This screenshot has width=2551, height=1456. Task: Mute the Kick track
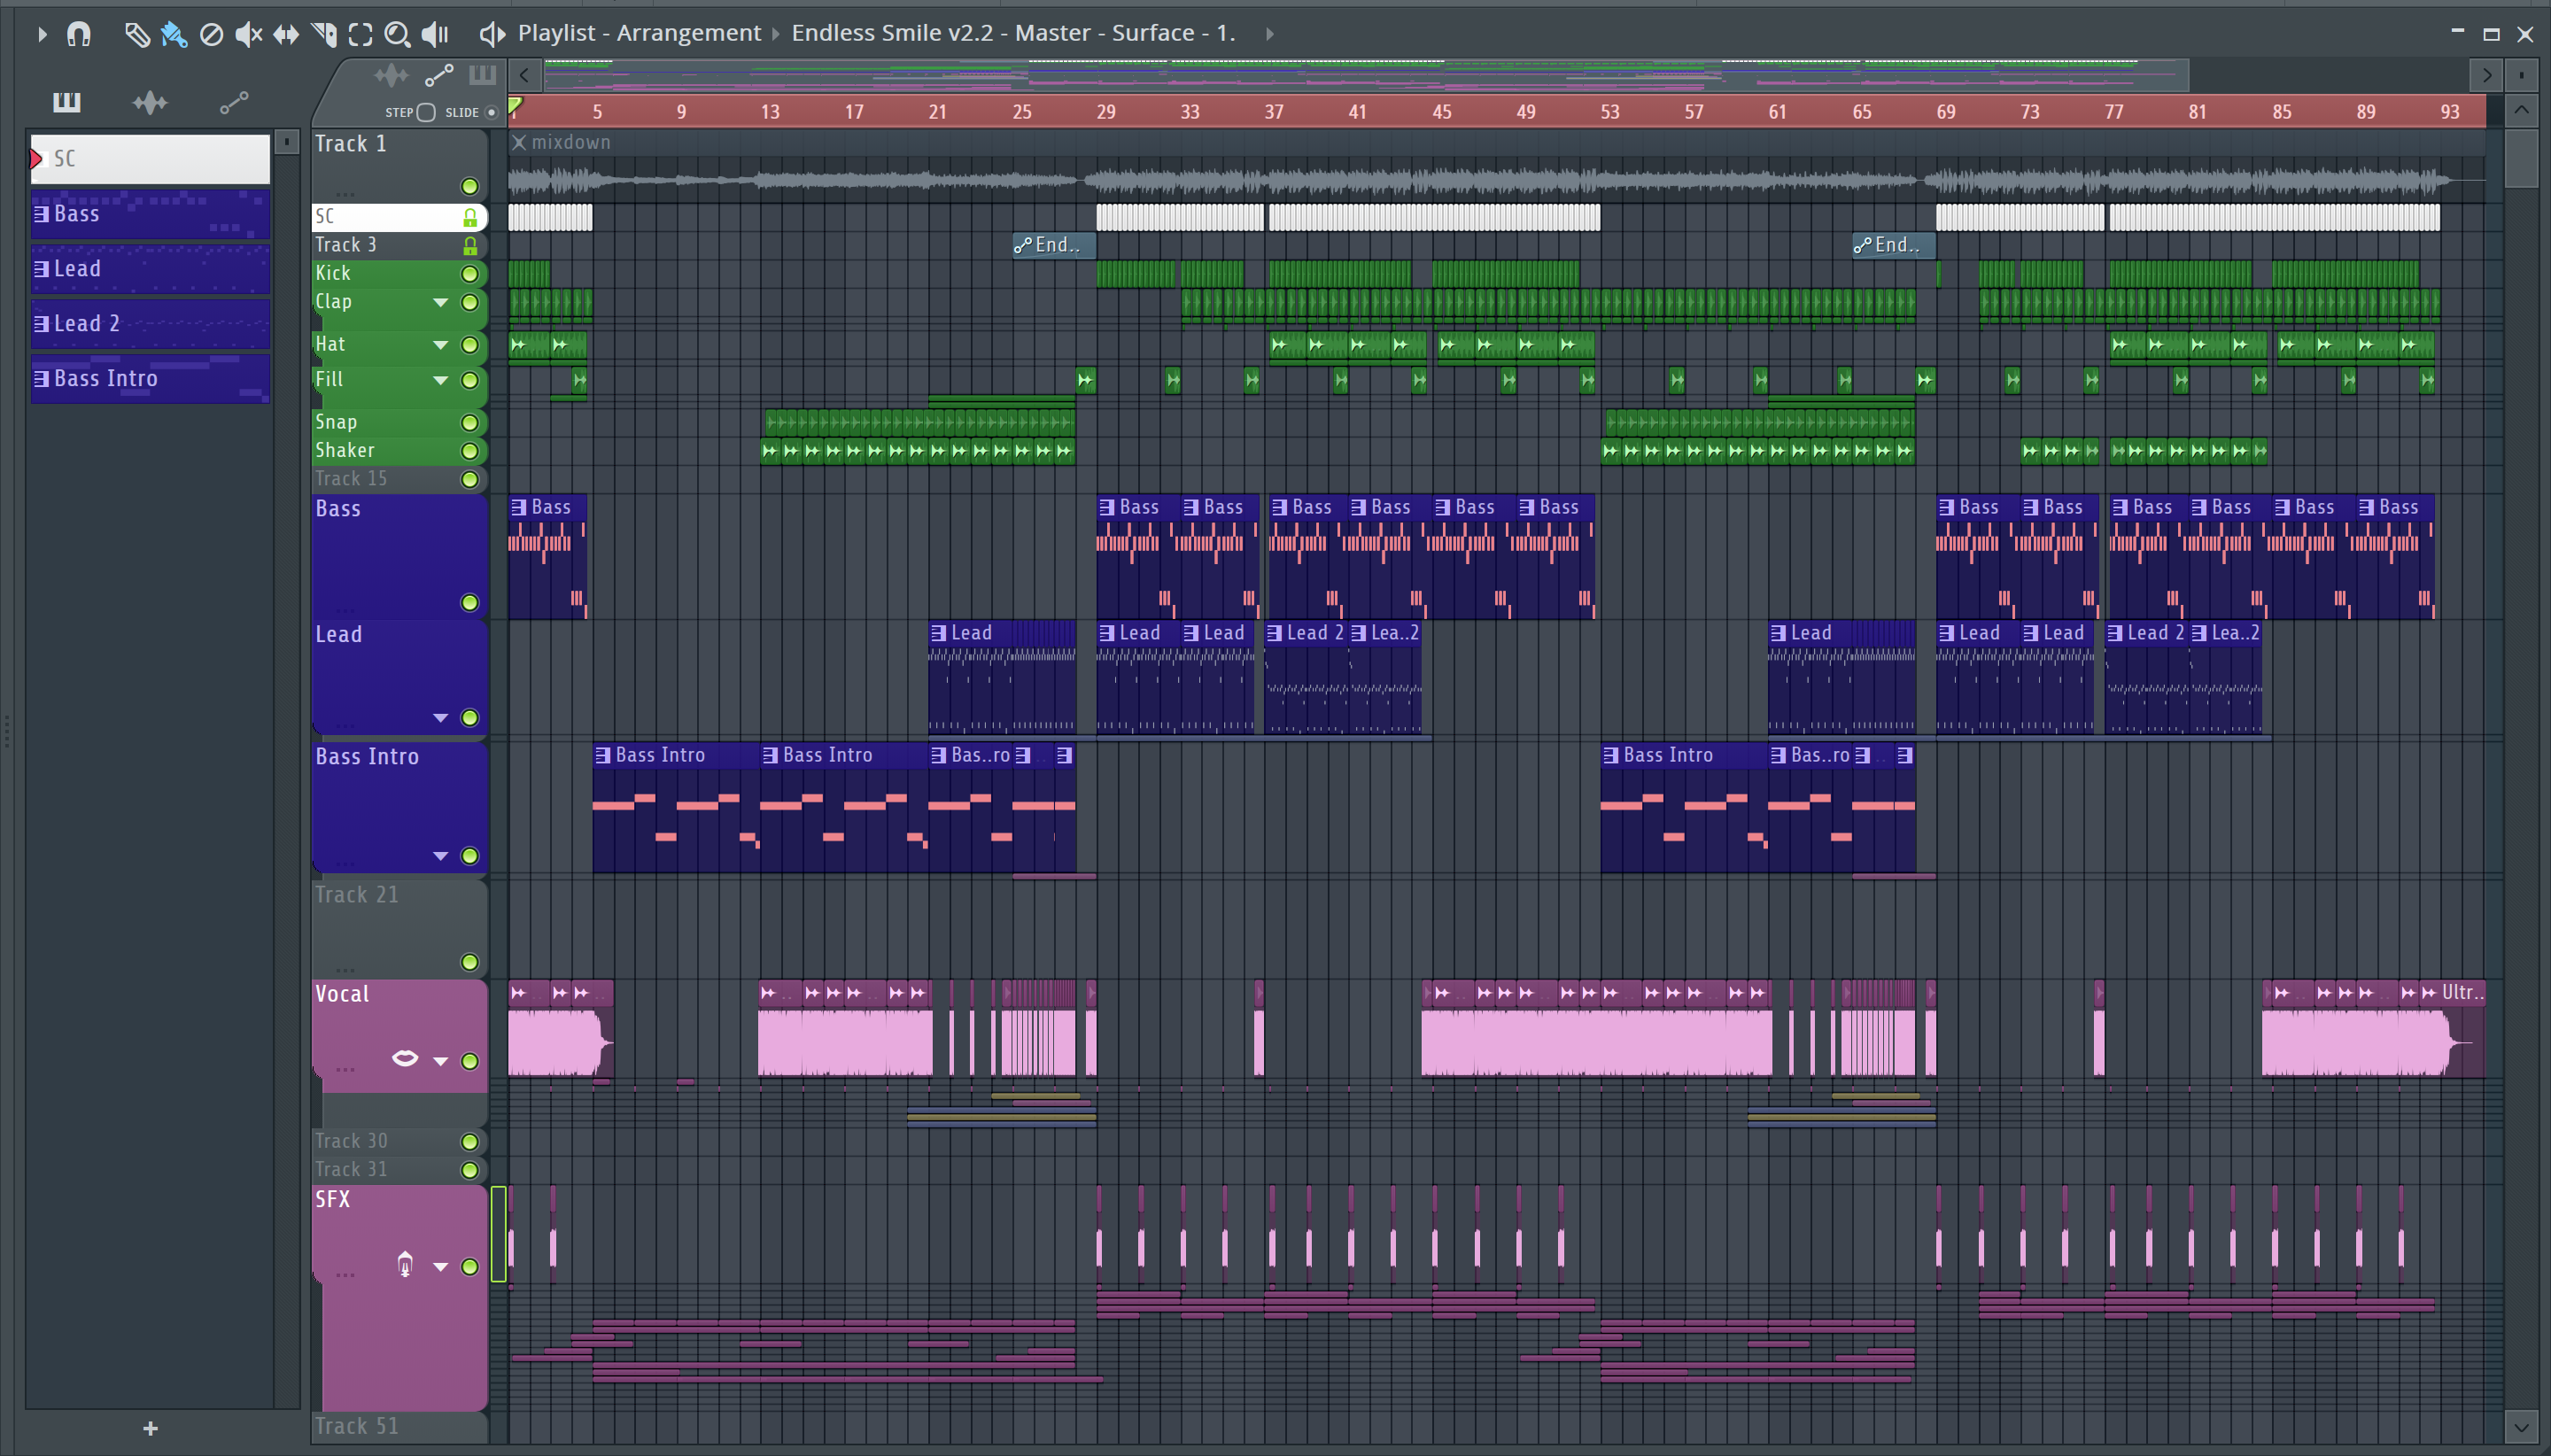click(469, 274)
